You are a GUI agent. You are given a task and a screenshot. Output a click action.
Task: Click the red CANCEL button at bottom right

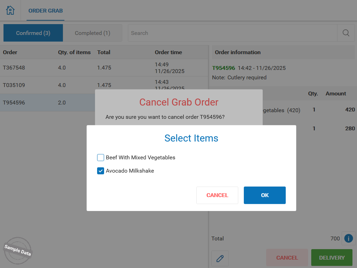point(287,258)
